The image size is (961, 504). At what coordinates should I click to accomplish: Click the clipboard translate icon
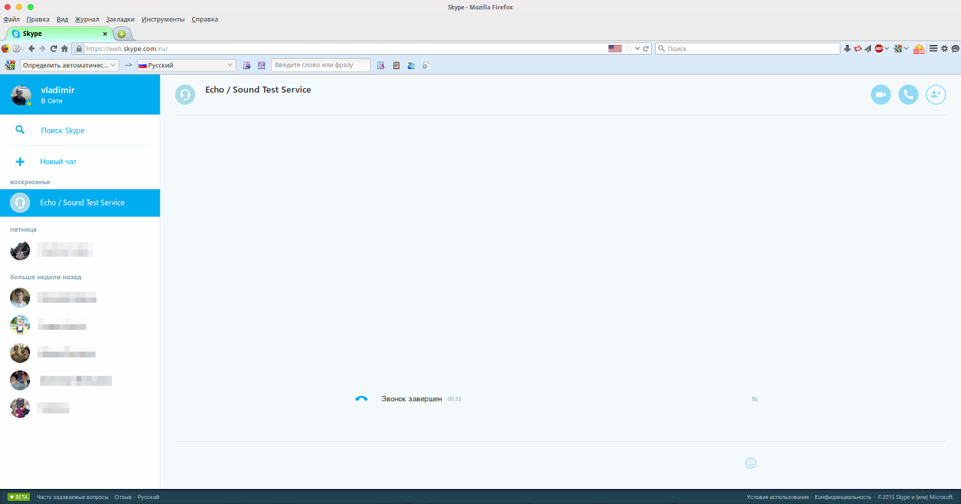[x=396, y=65]
